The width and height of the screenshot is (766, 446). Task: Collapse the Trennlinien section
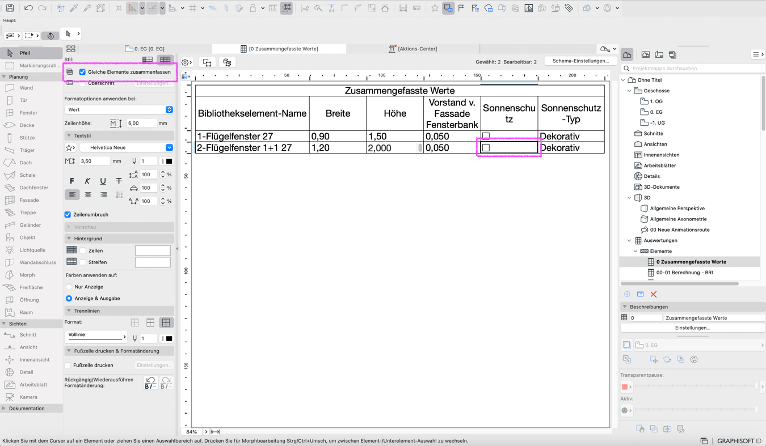pyautogui.click(x=69, y=311)
